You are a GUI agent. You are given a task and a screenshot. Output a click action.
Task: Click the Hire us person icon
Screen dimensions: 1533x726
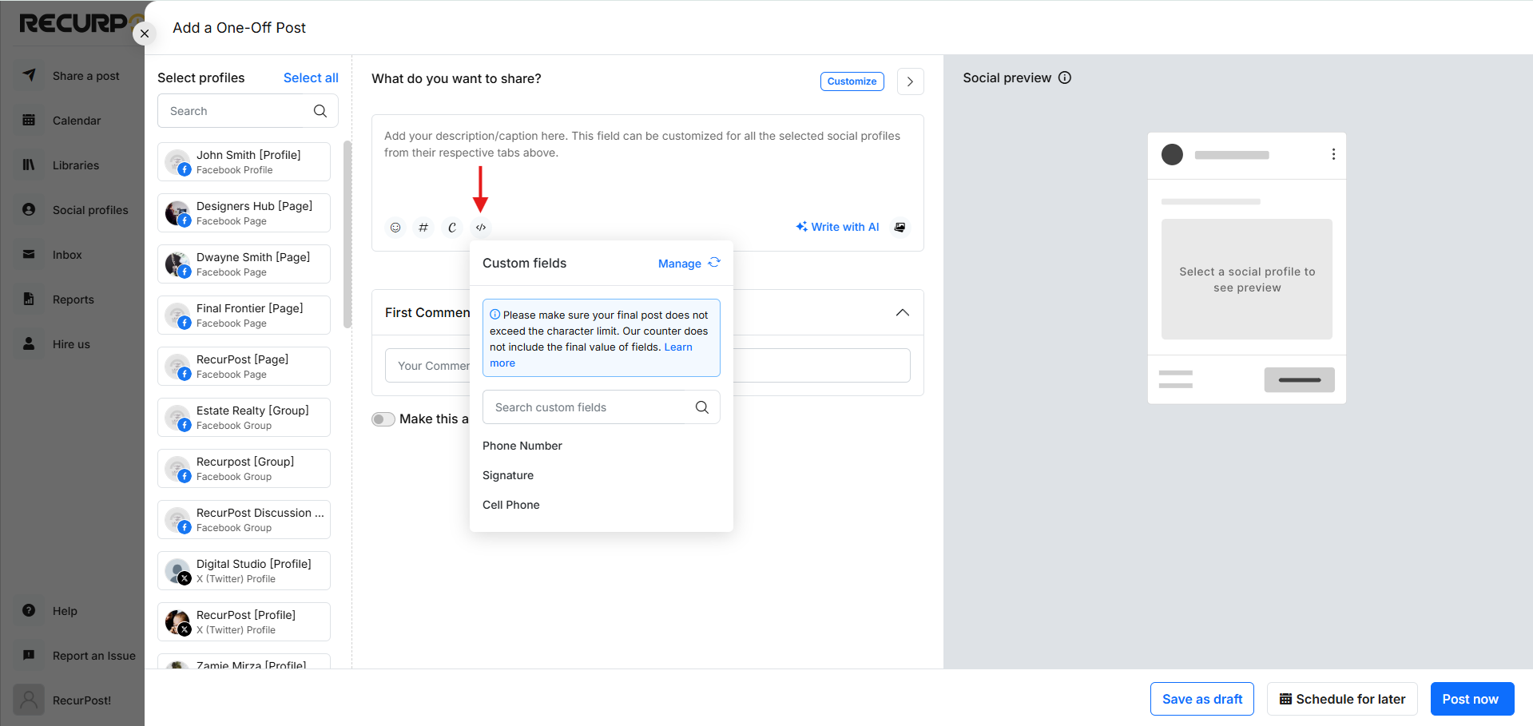[x=29, y=343]
